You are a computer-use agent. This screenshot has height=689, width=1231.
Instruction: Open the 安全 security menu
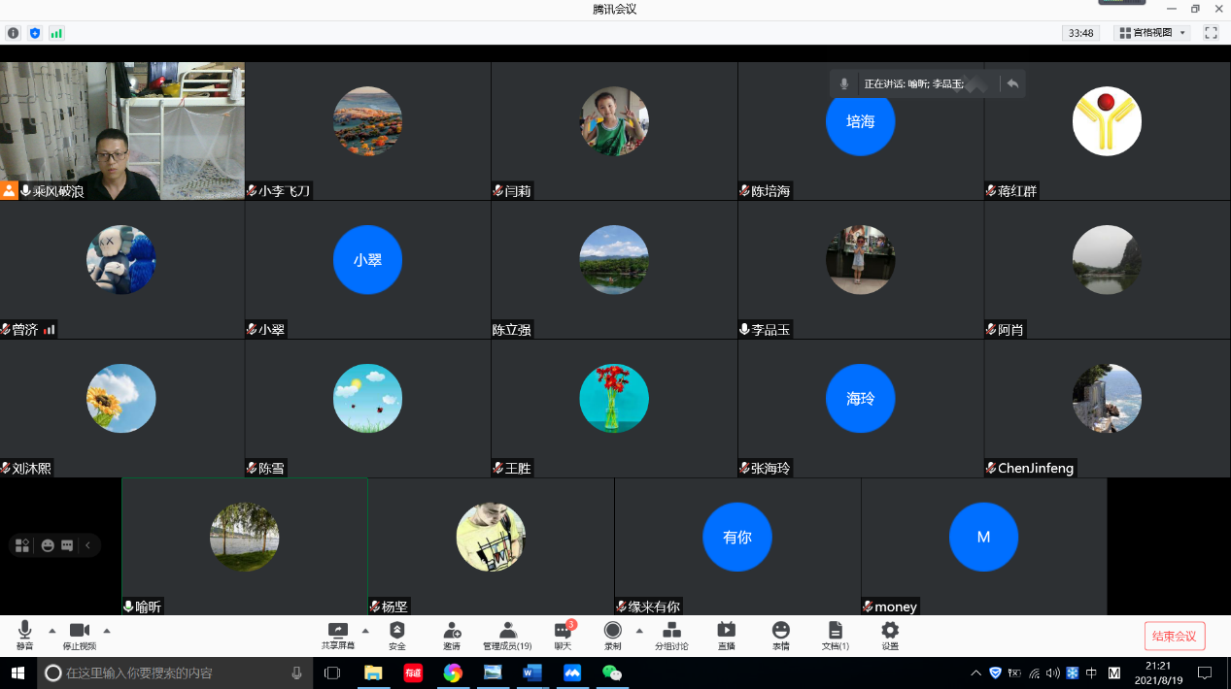396,636
